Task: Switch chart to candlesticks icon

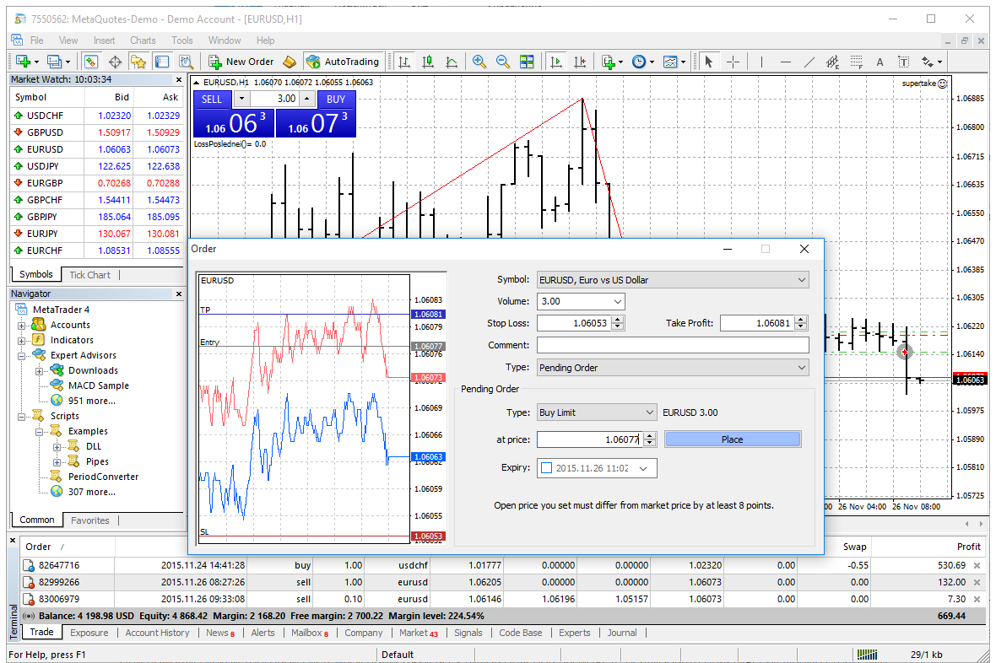Action: click(x=427, y=62)
